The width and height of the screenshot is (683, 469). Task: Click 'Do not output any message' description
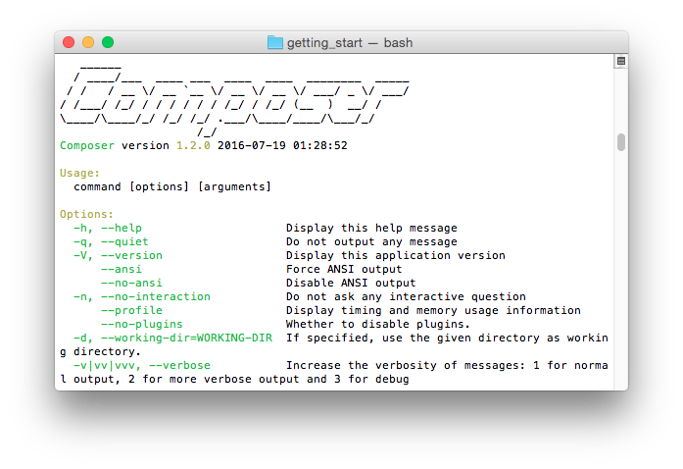pos(371,241)
